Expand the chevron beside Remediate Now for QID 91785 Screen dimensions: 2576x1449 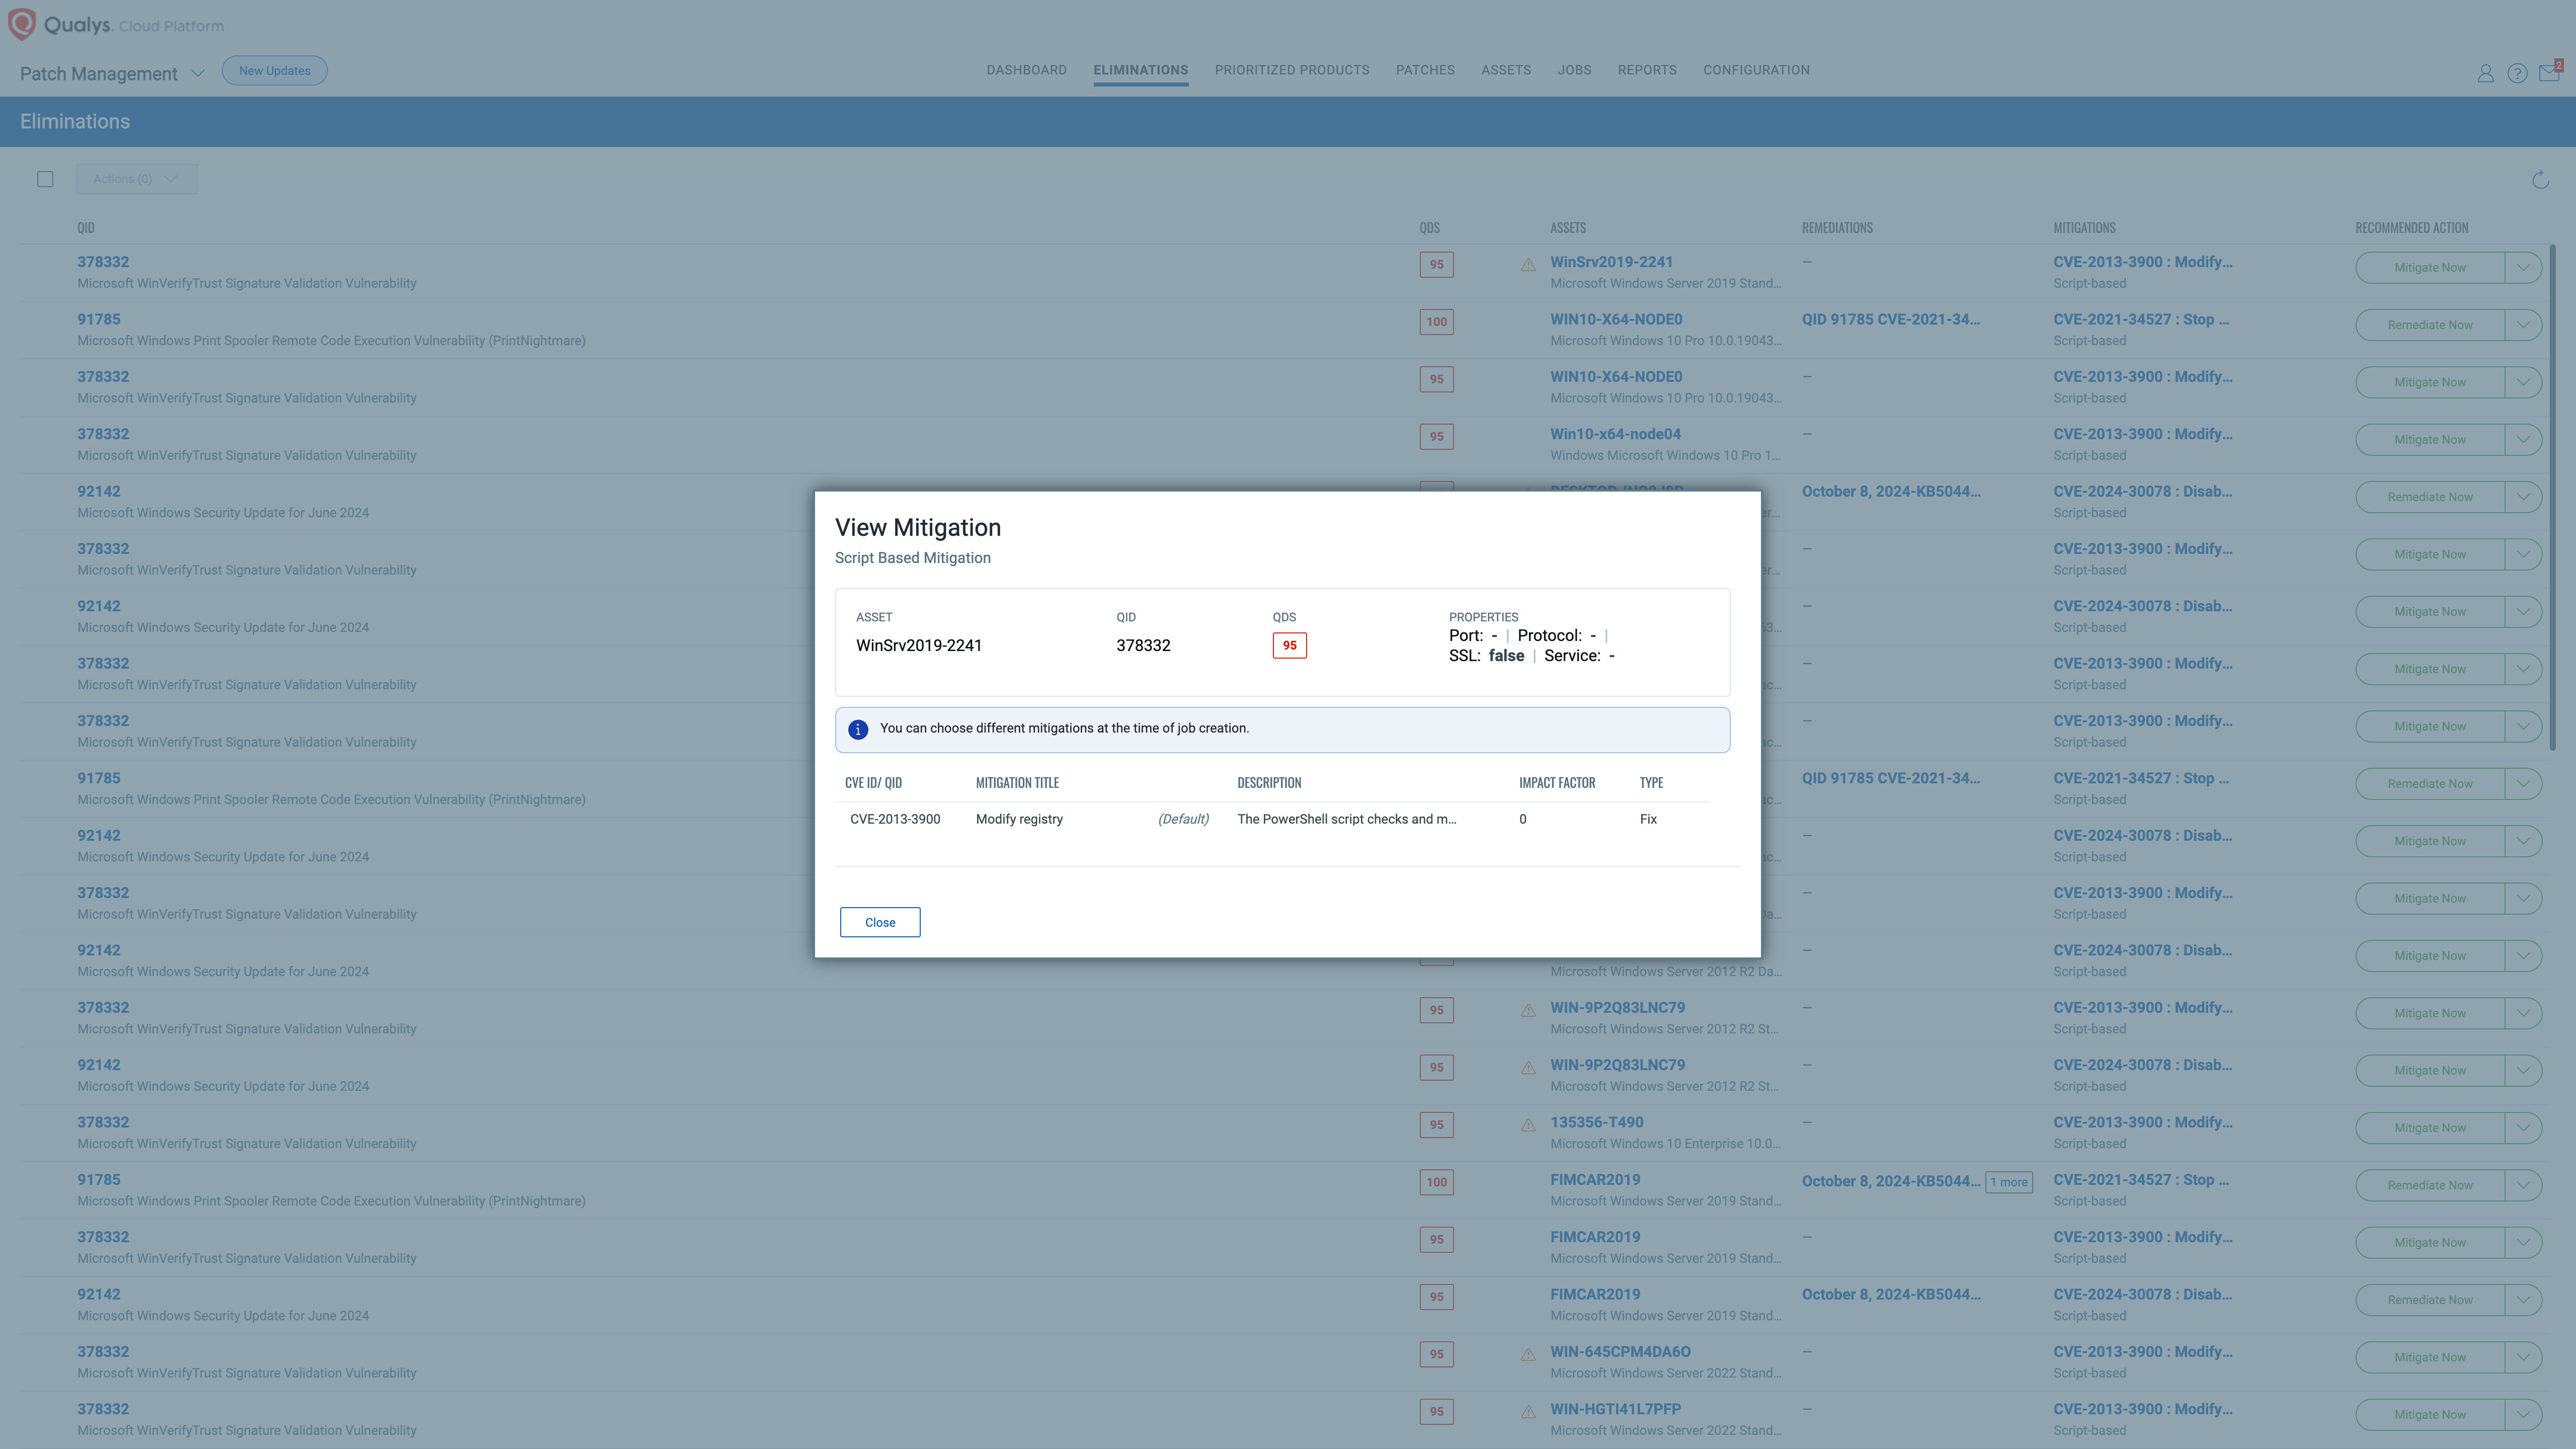[2524, 324]
